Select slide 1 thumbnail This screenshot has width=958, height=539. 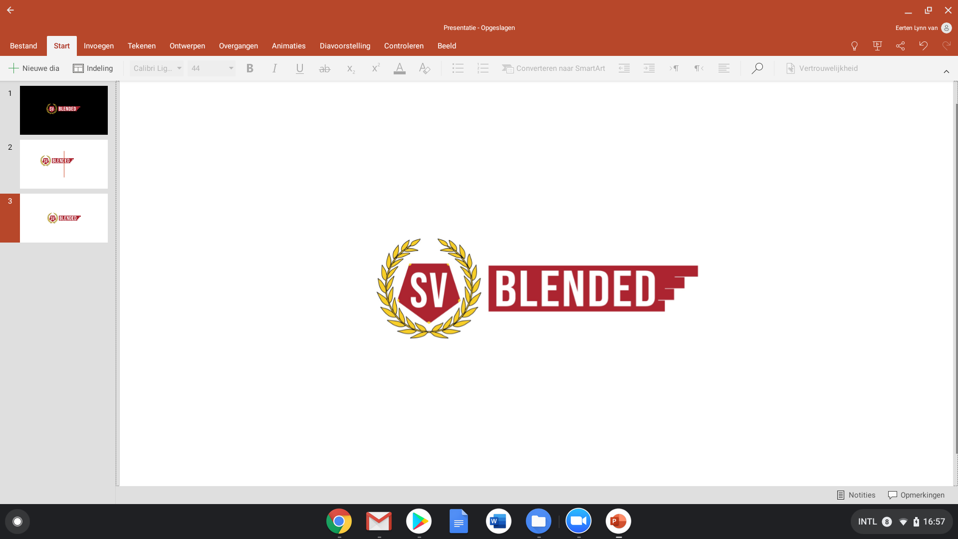pos(64,110)
